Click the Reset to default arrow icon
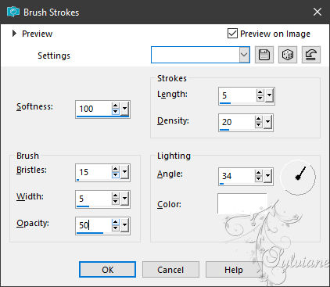The width and height of the screenshot is (330, 287). [311, 55]
